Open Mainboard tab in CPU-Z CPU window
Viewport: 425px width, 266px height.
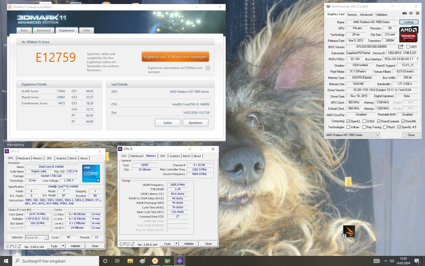(24, 158)
